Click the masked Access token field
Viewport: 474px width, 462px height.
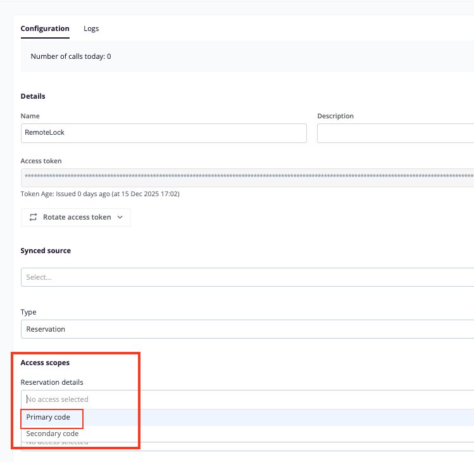pyautogui.click(x=247, y=177)
